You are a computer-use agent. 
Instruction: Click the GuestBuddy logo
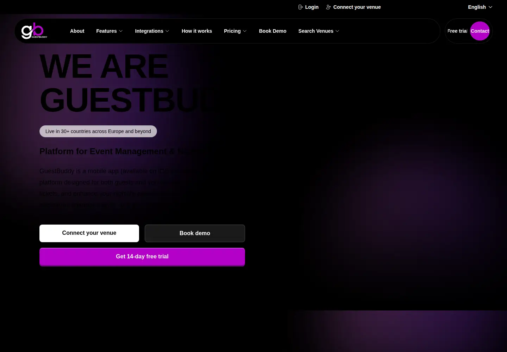tap(34, 31)
